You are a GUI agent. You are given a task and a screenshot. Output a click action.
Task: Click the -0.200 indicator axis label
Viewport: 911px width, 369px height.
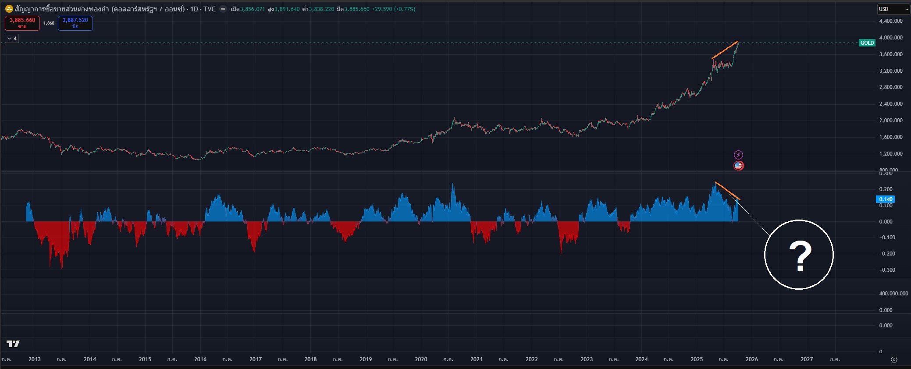click(887, 254)
